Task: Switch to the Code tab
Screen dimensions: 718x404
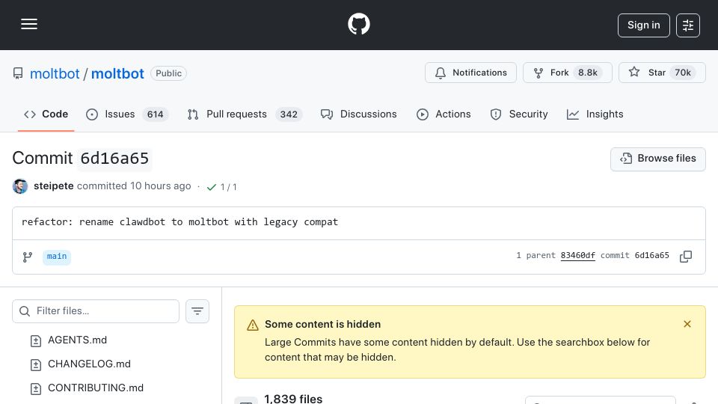Action: pos(46,114)
